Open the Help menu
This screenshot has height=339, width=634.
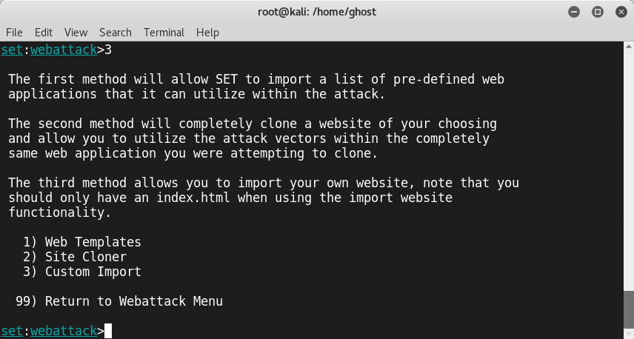pos(207,33)
